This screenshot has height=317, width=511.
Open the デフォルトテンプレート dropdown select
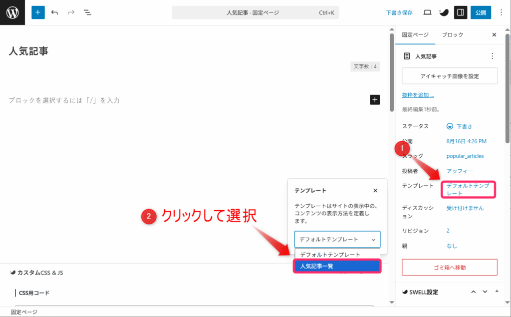(337, 240)
